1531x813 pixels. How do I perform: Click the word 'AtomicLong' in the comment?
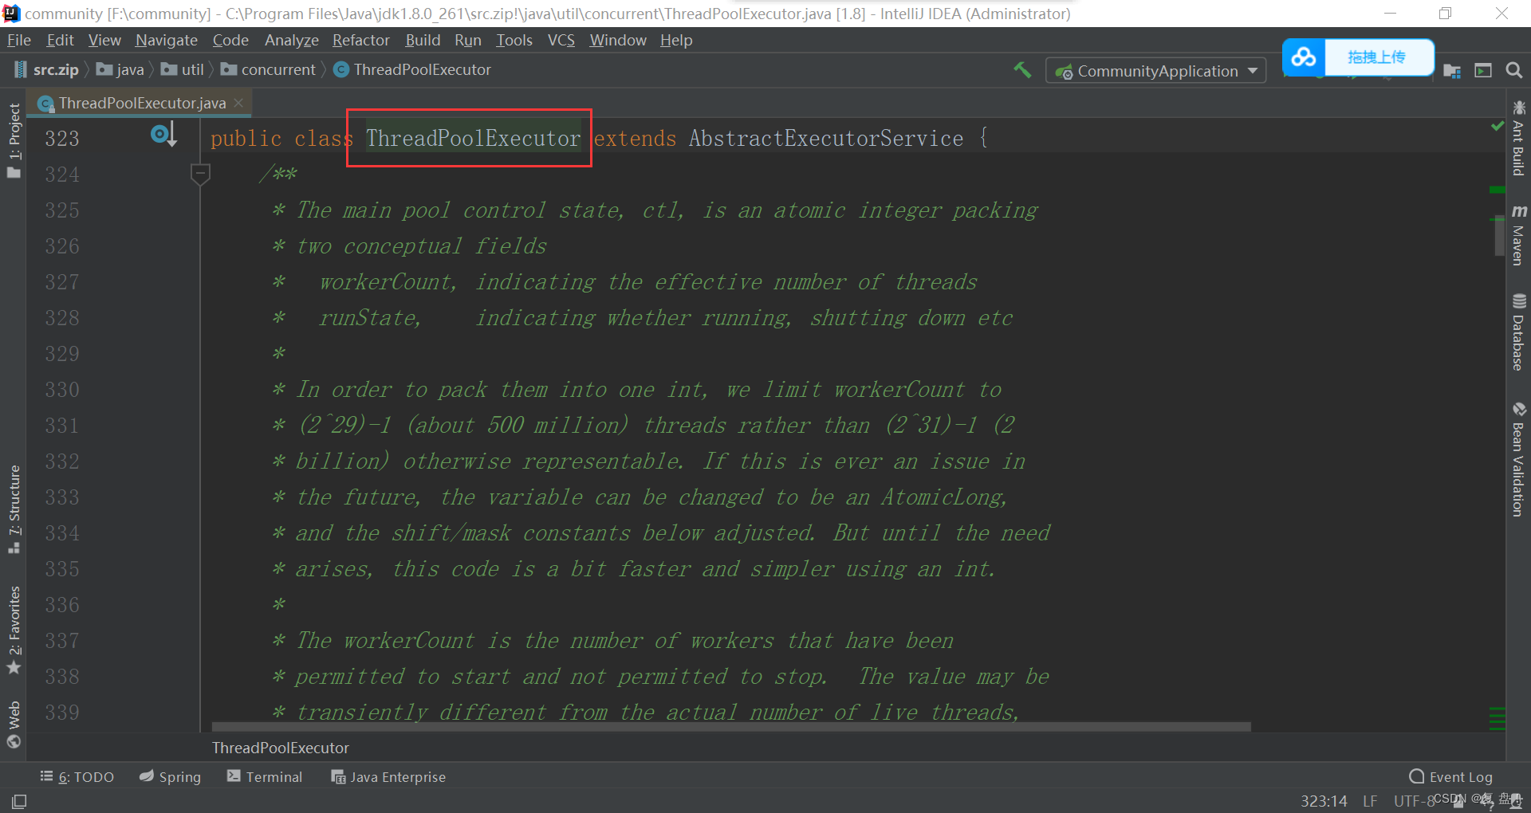[943, 497]
